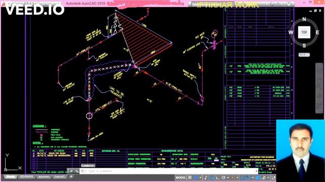The height and width of the screenshot is (182, 325).
Task: Click the MODEL space button in status bar
Action: pyautogui.click(x=181, y=177)
